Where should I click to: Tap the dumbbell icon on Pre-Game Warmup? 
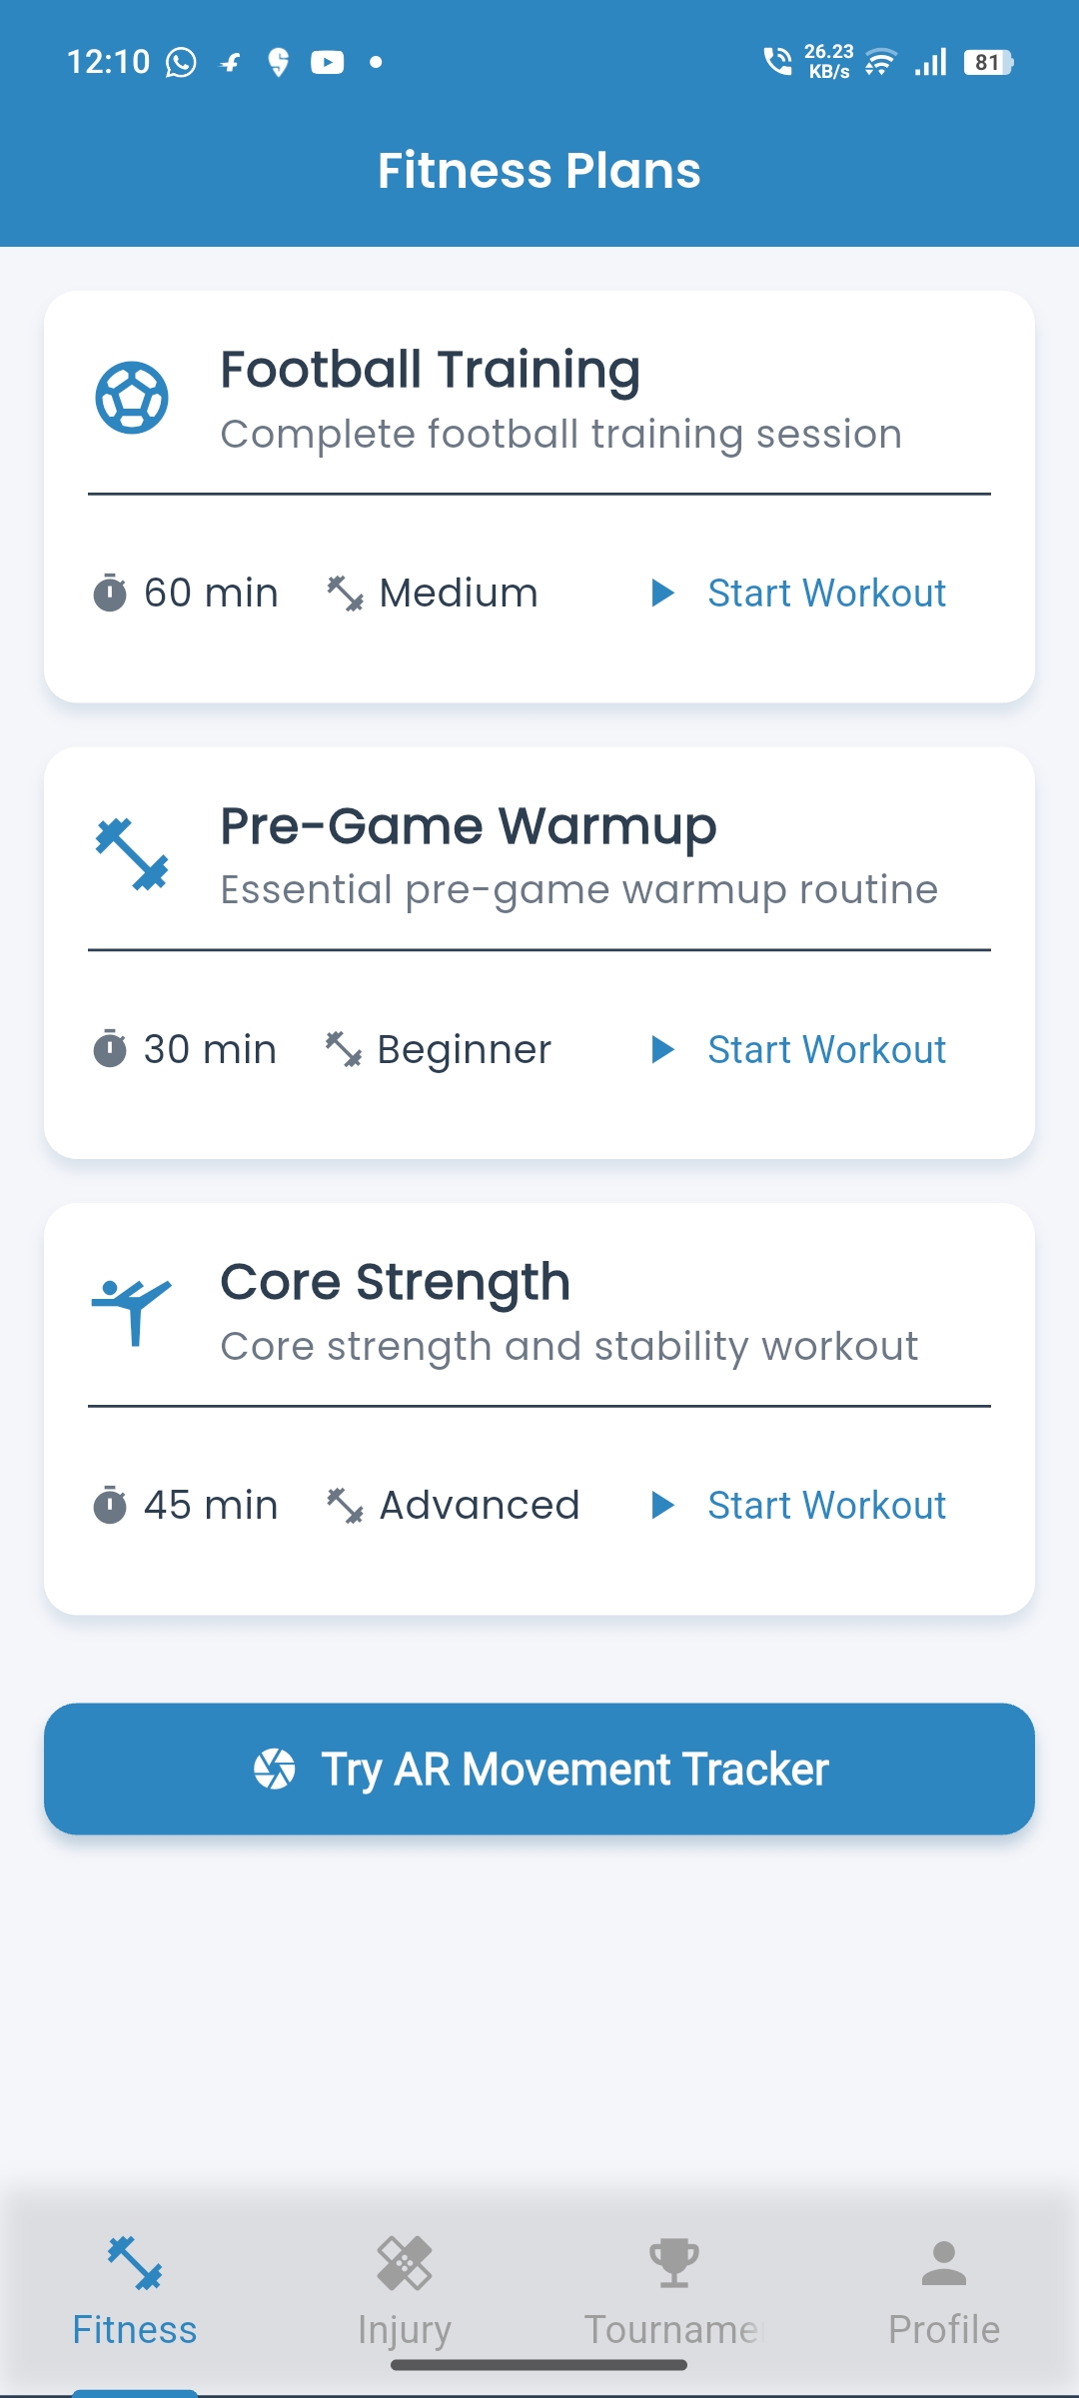coord(132,854)
